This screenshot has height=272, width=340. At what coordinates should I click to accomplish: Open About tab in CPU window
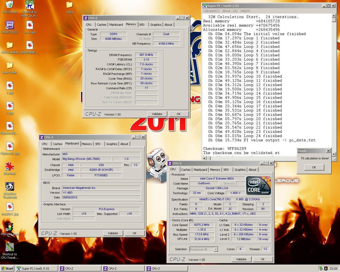(252, 170)
